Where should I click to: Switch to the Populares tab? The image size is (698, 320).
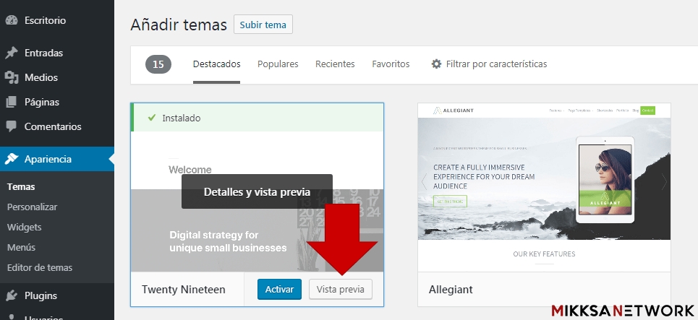(278, 64)
